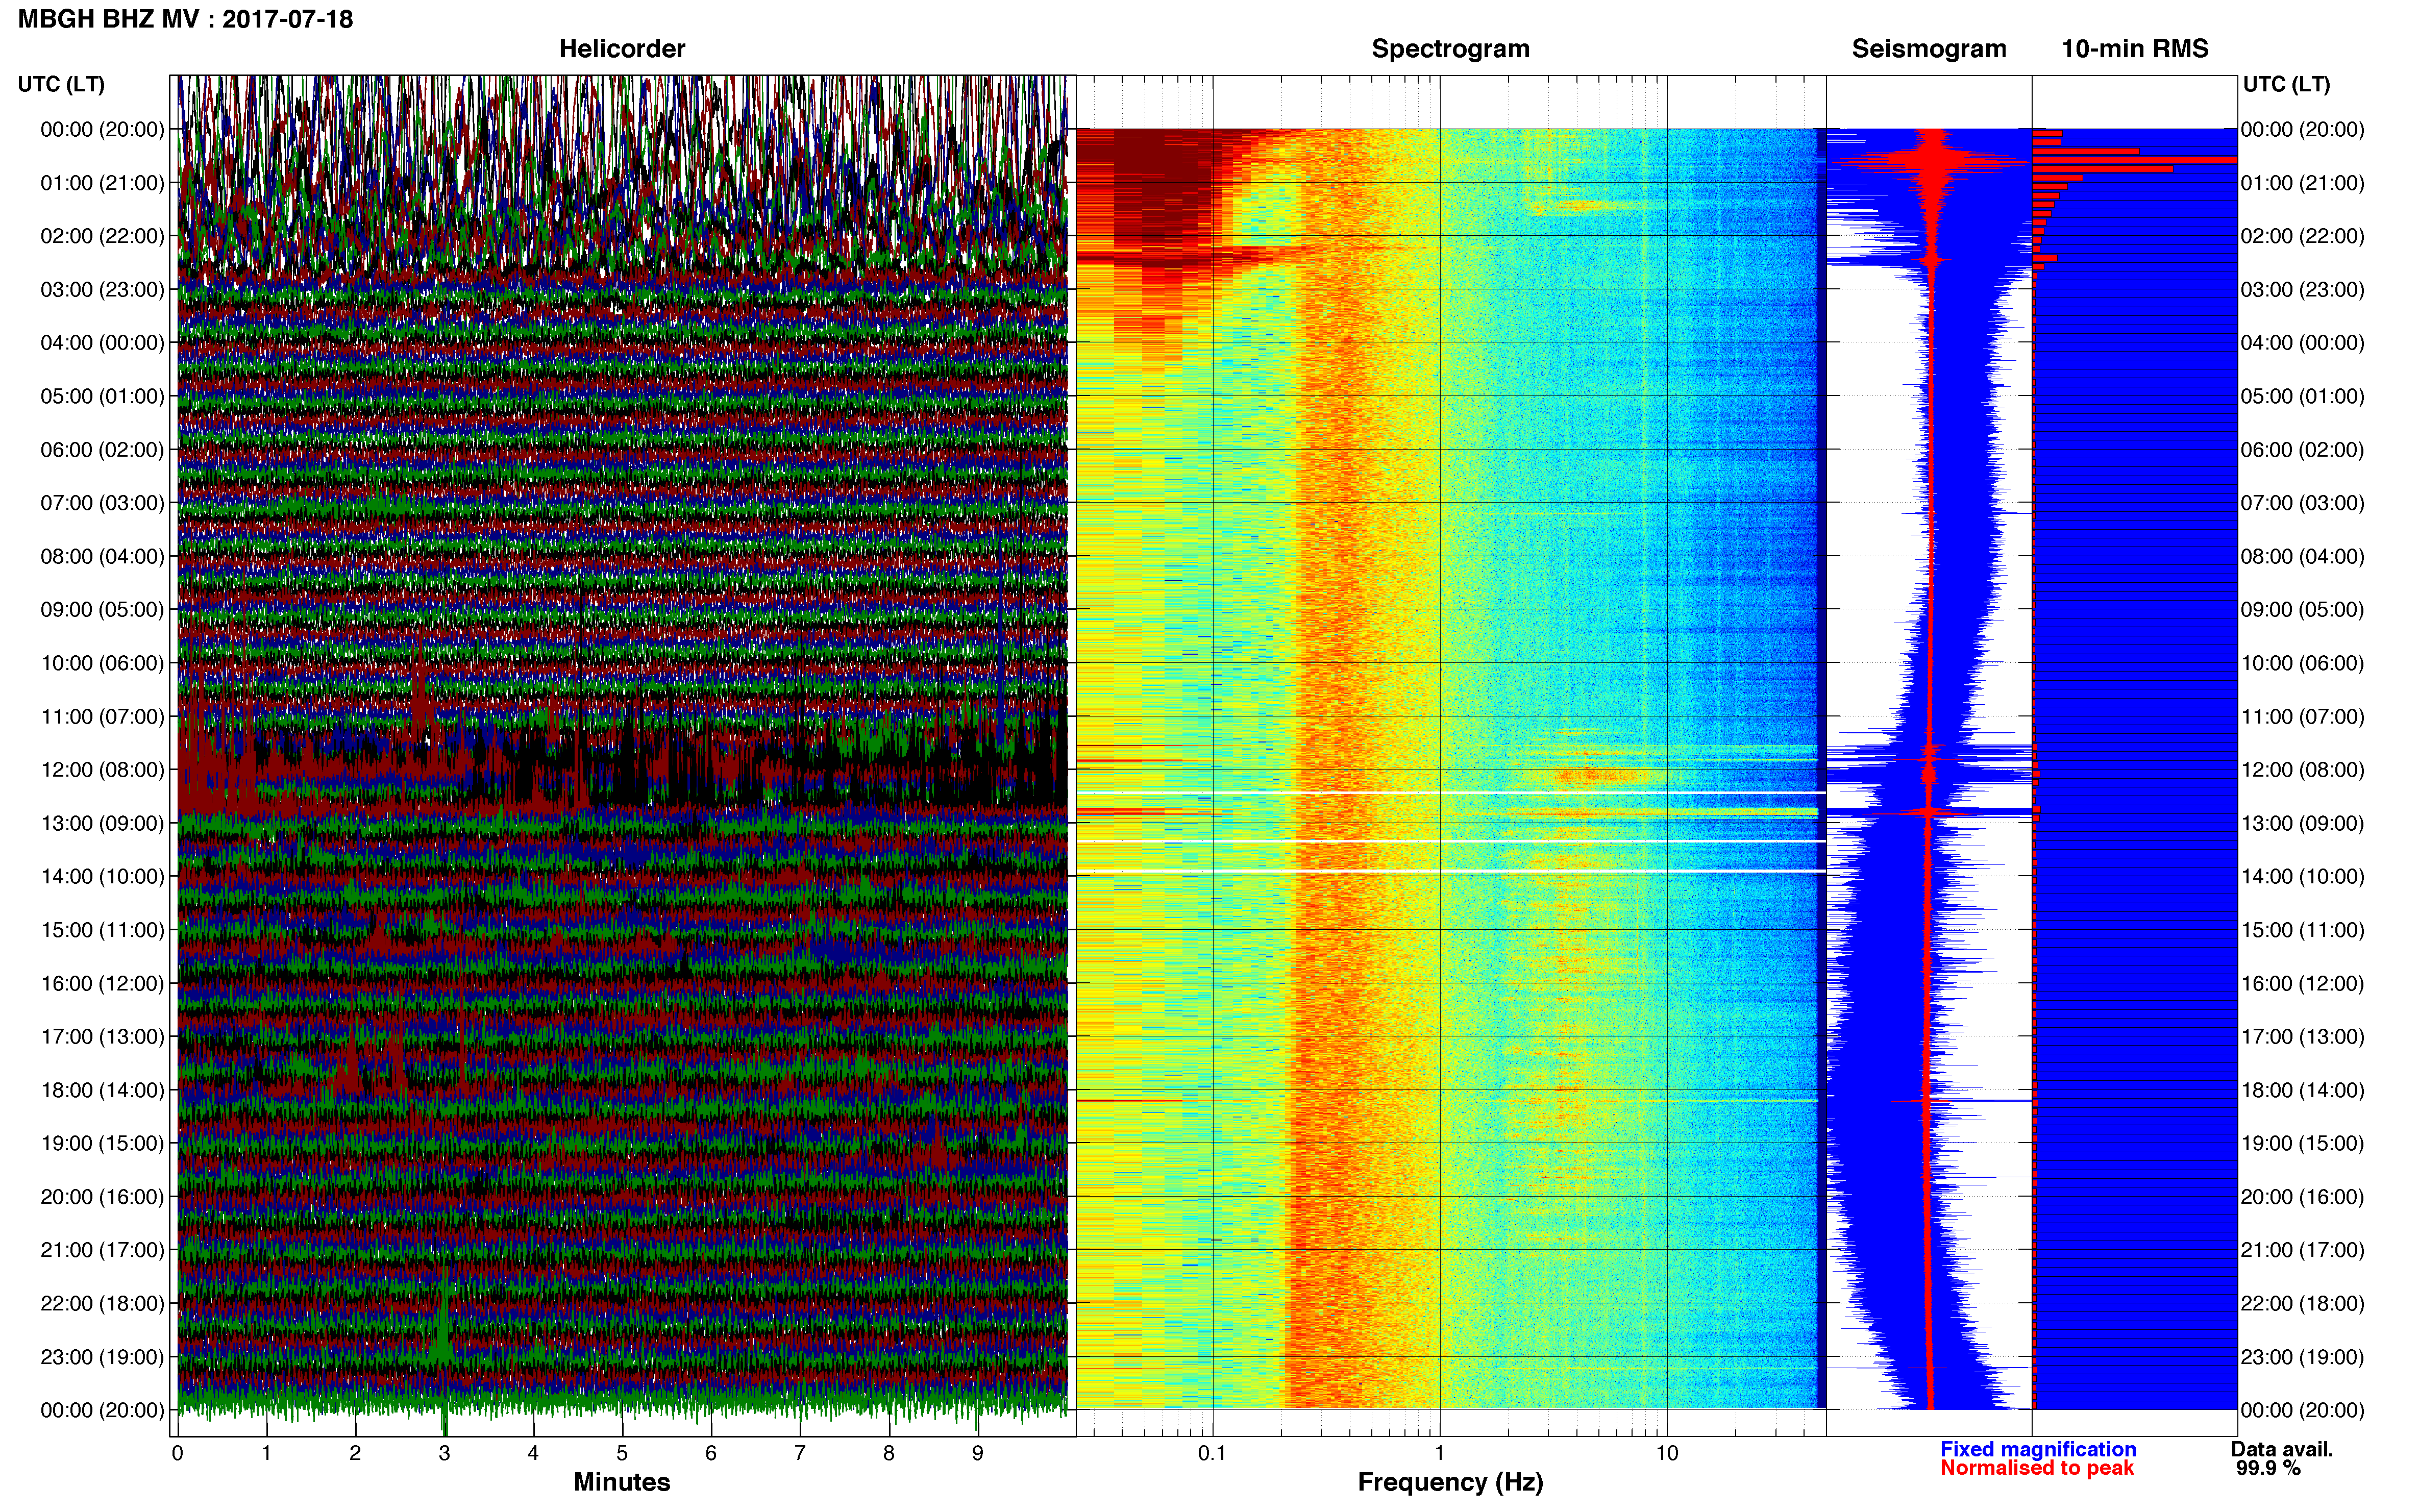This screenshot has height=1512, width=2419.
Task: Click left time label '15:00 (11:00)'
Action: tap(102, 930)
